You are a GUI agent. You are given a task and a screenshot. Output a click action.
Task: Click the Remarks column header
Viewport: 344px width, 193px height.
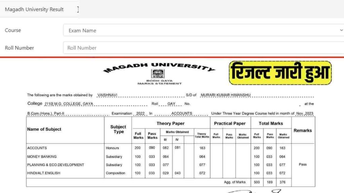pyautogui.click(x=303, y=130)
